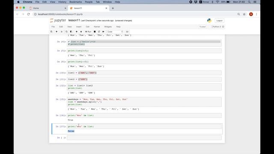This screenshot has height=154, width=274.
Task: Open Notification Center icon
Action: pyautogui.click(x=255, y=2)
